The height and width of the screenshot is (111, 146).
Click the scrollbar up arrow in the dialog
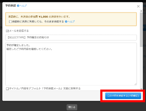pos(141,11)
